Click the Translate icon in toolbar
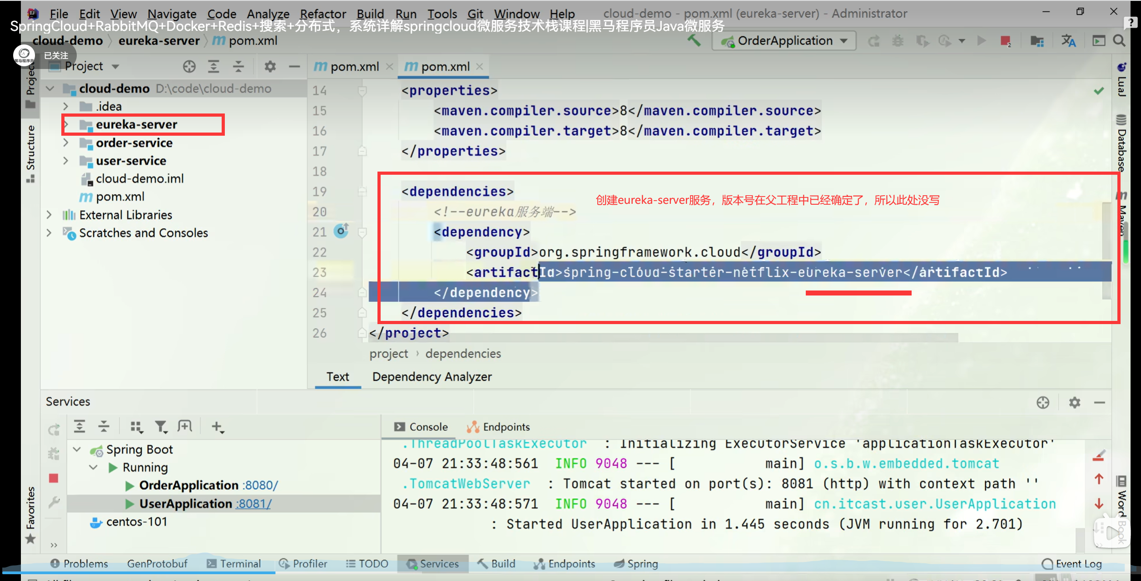 1068,41
